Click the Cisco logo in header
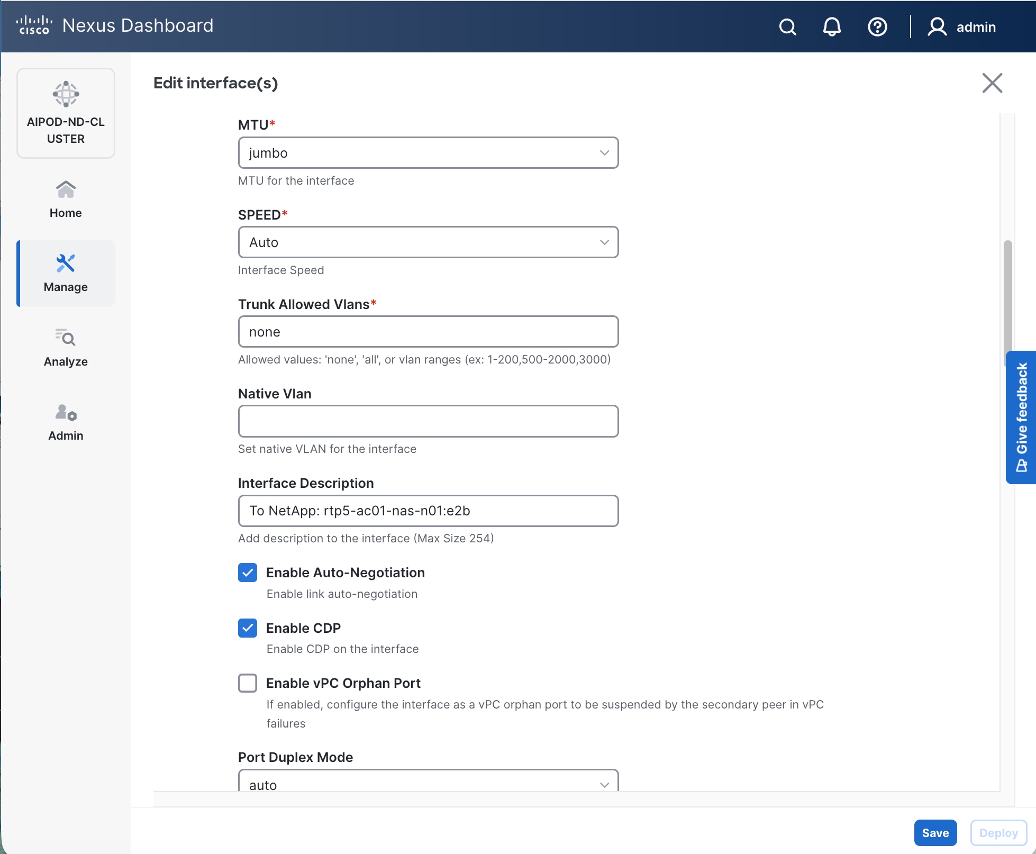Image resolution: width=1036 pixels, height=854 pixels. coord(34,25)
